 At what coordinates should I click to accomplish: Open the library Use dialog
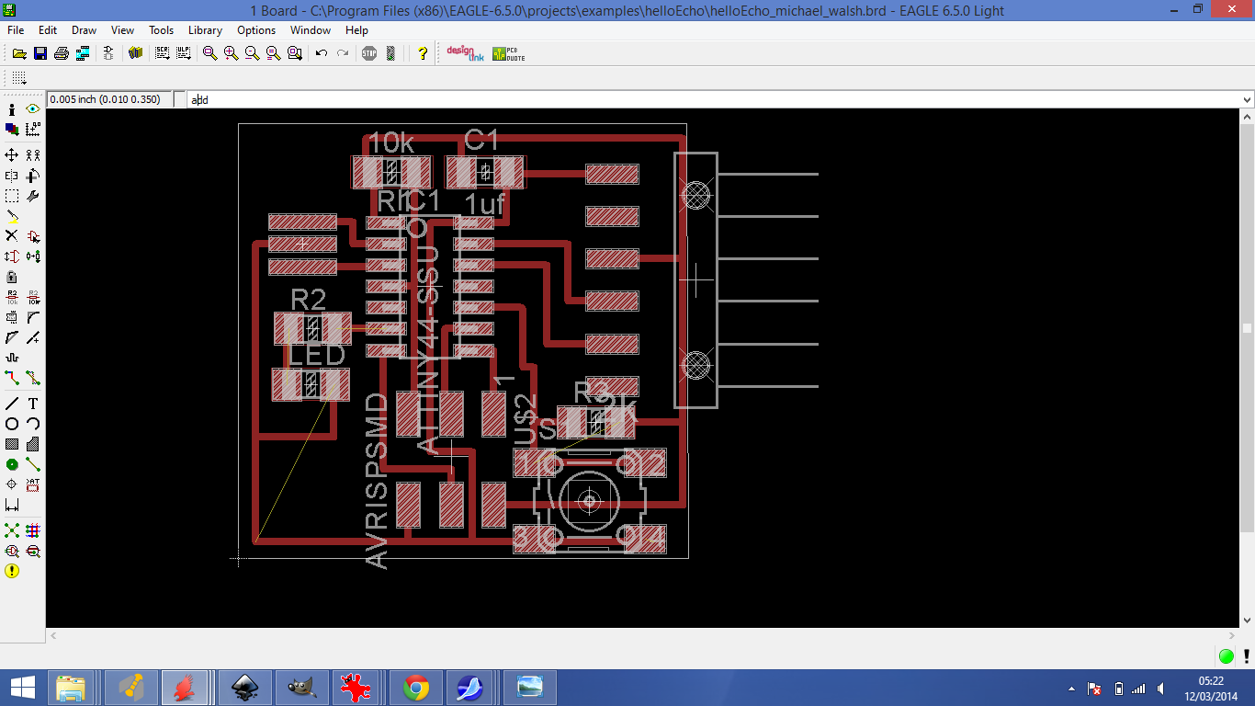[x=135, y=53]
